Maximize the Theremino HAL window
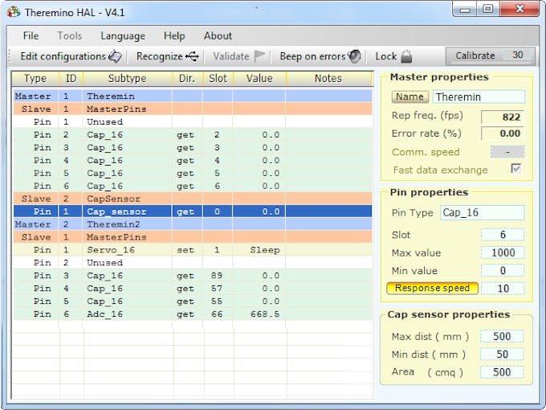546x410 pixels. pos(488,9)
